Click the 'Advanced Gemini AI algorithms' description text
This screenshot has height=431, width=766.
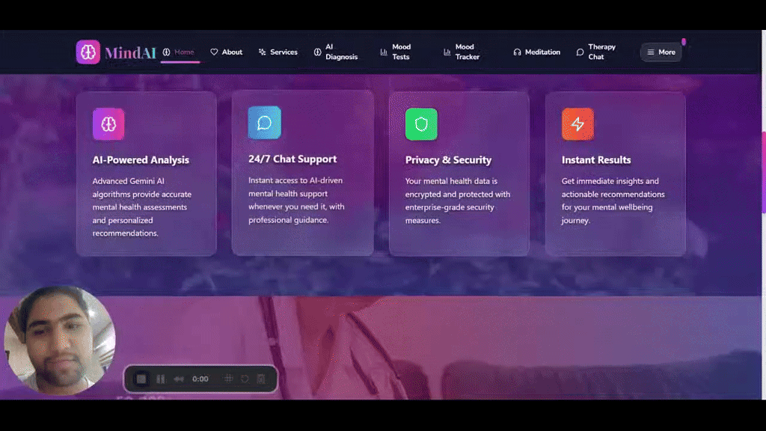pos(142,207)
